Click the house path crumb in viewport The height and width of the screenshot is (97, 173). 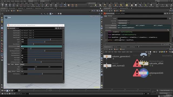(x=19, y=11)
